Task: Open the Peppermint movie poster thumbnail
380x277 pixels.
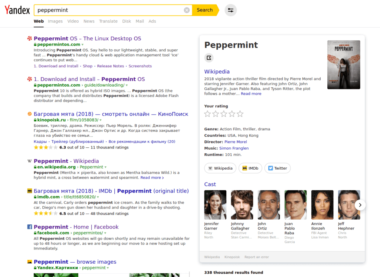Action: [x=343, y=64]
